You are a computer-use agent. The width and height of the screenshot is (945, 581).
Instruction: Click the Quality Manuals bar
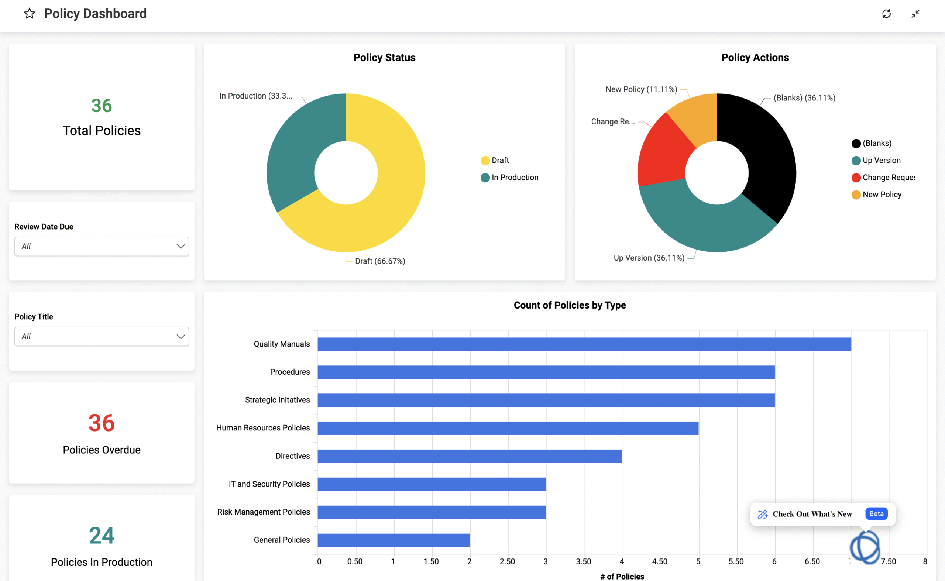tap(584, 344)
